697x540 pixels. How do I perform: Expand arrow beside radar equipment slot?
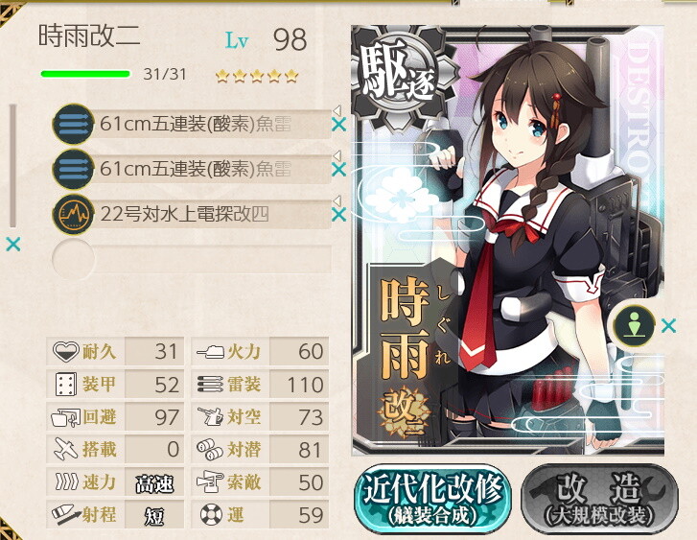point(337,200)
